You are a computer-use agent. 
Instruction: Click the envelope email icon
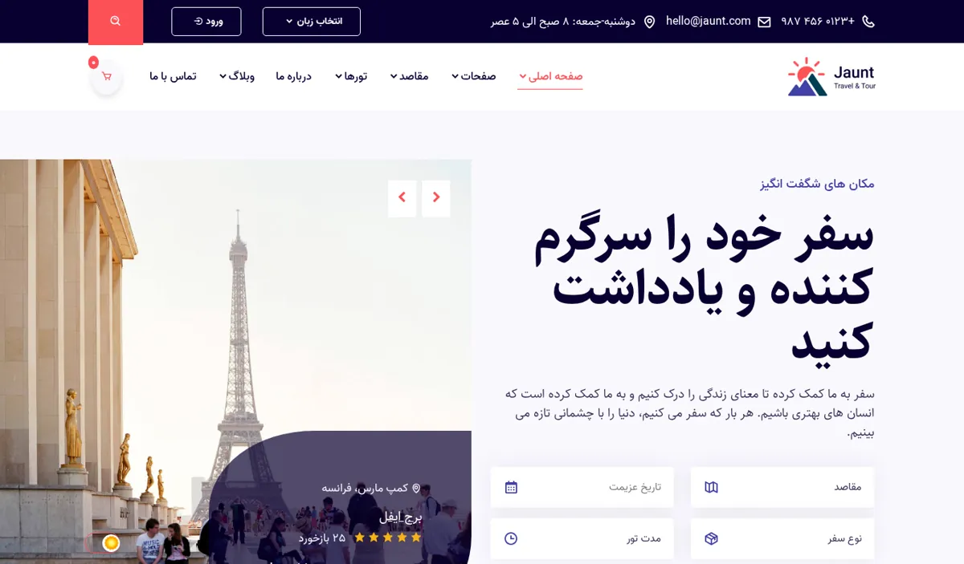[764, 22]
